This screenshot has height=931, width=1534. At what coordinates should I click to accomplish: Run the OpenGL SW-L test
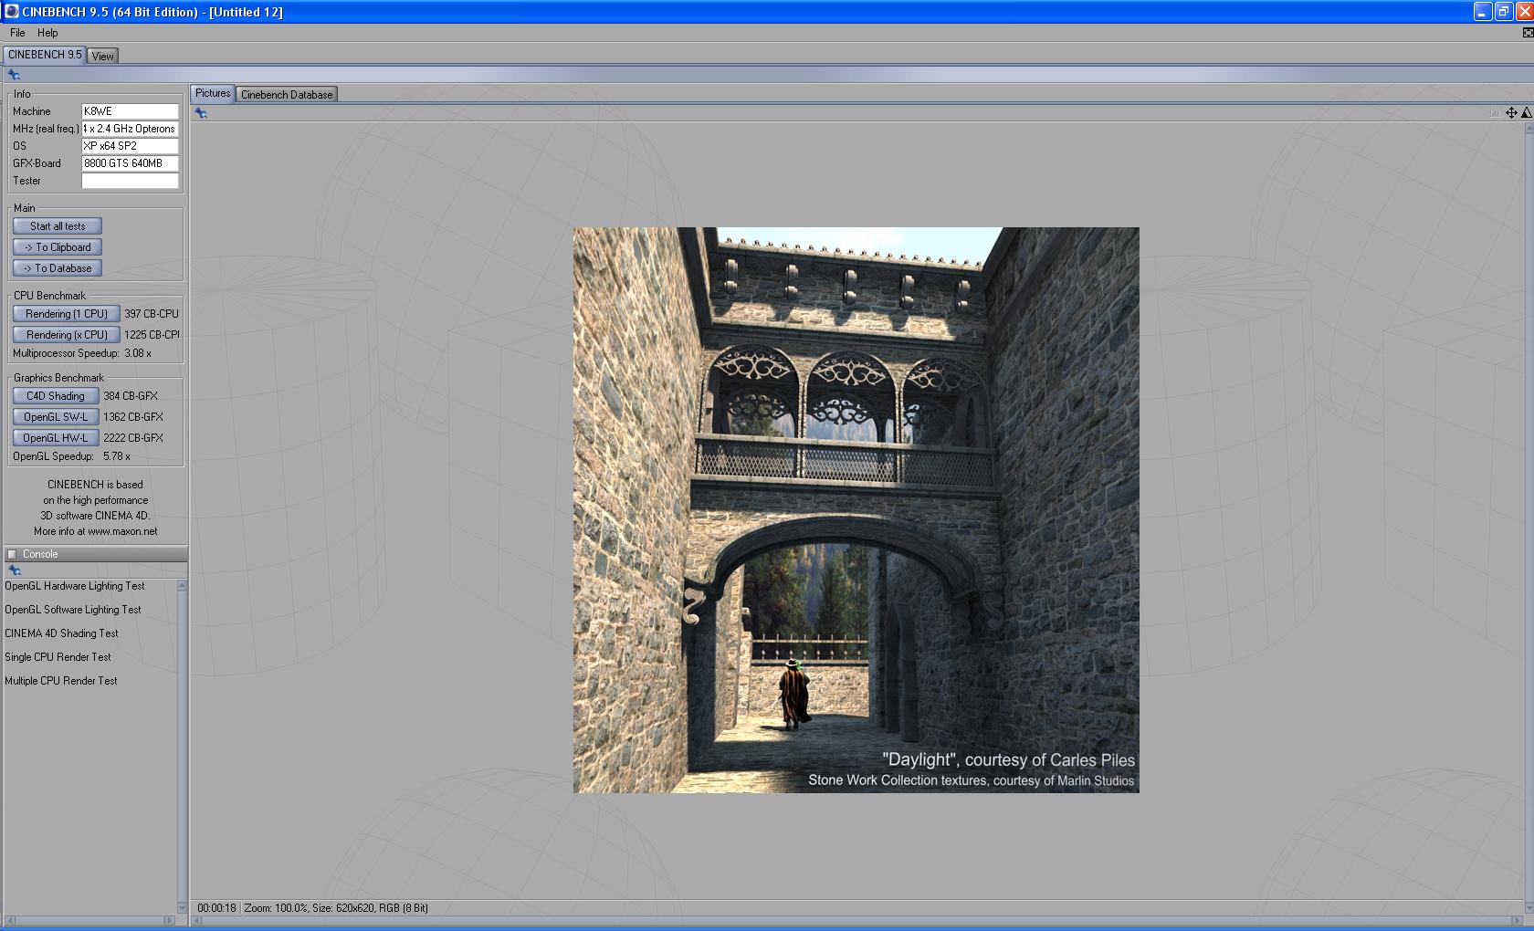(56, 417)
